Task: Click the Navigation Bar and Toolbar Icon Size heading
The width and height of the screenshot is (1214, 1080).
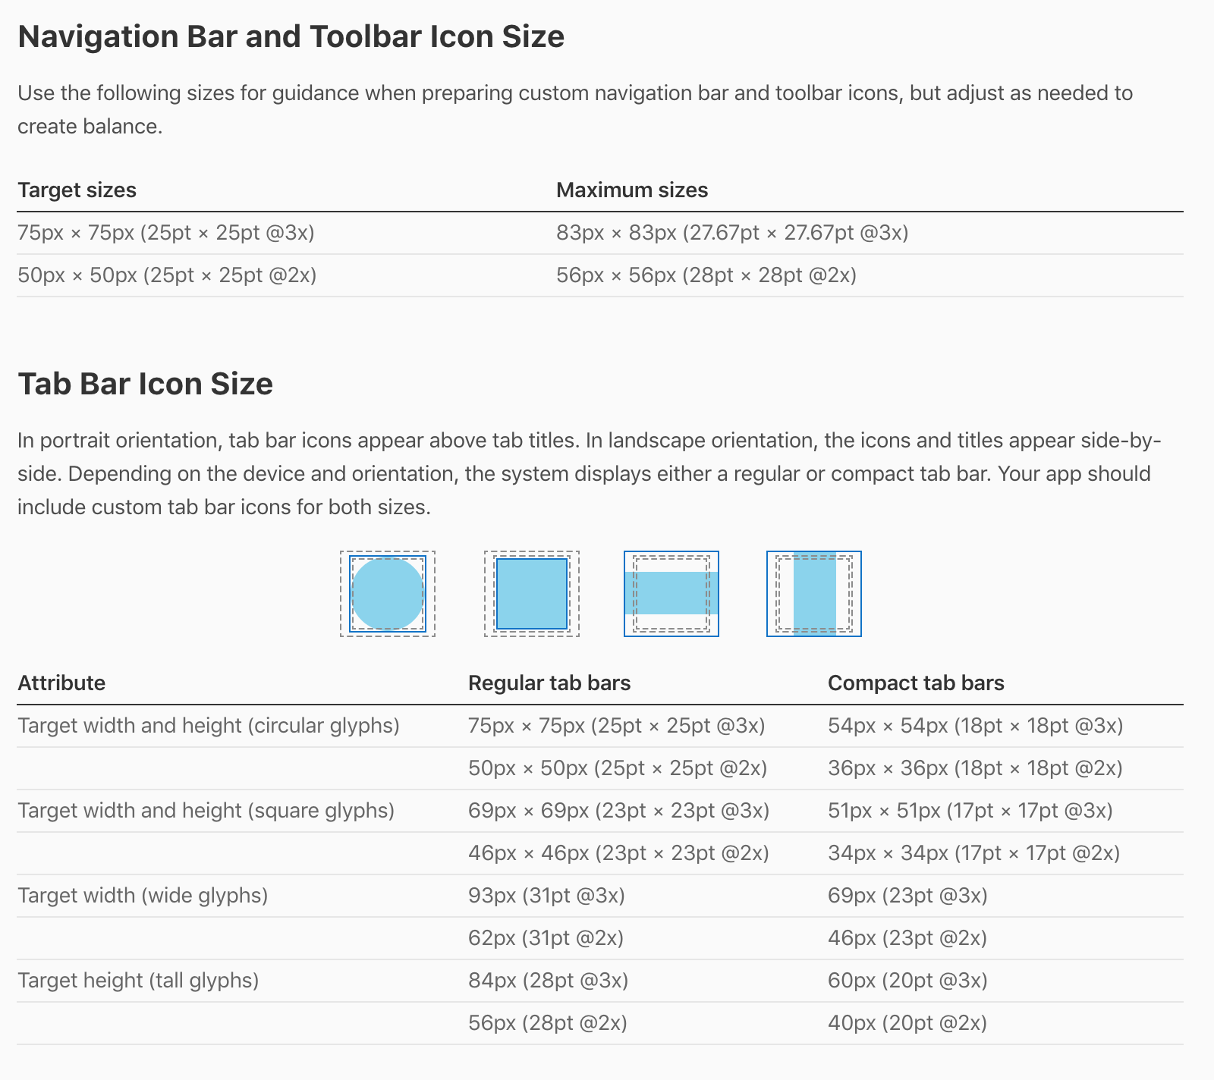Action: tap(291, 36)
